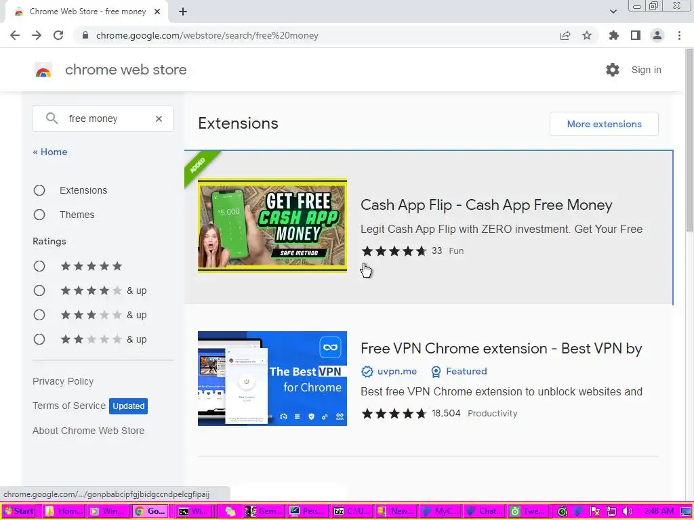The height and width of the screenshot is (520, 694).
Task: Open the Privacy Policy link
Action: tap(63, 382)
